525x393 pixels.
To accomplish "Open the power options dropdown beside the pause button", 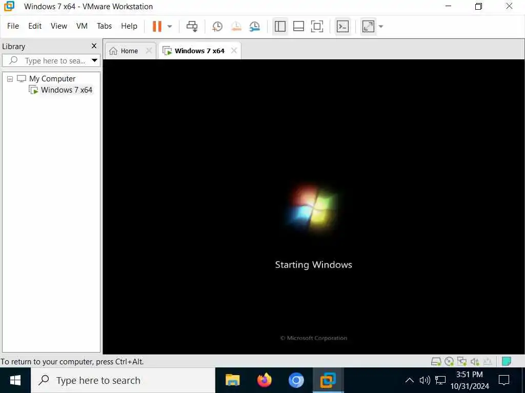I will click(170, 27).
